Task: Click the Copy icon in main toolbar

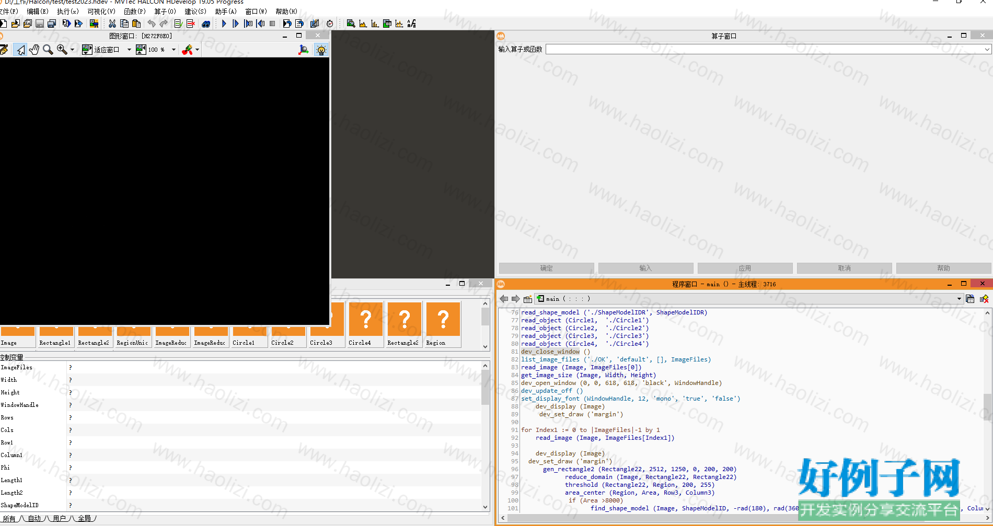Action: tap(124, 24)
